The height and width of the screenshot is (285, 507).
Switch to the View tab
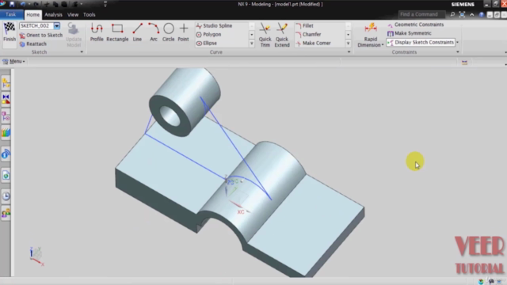pyautogui.click(x=73, y=14)
